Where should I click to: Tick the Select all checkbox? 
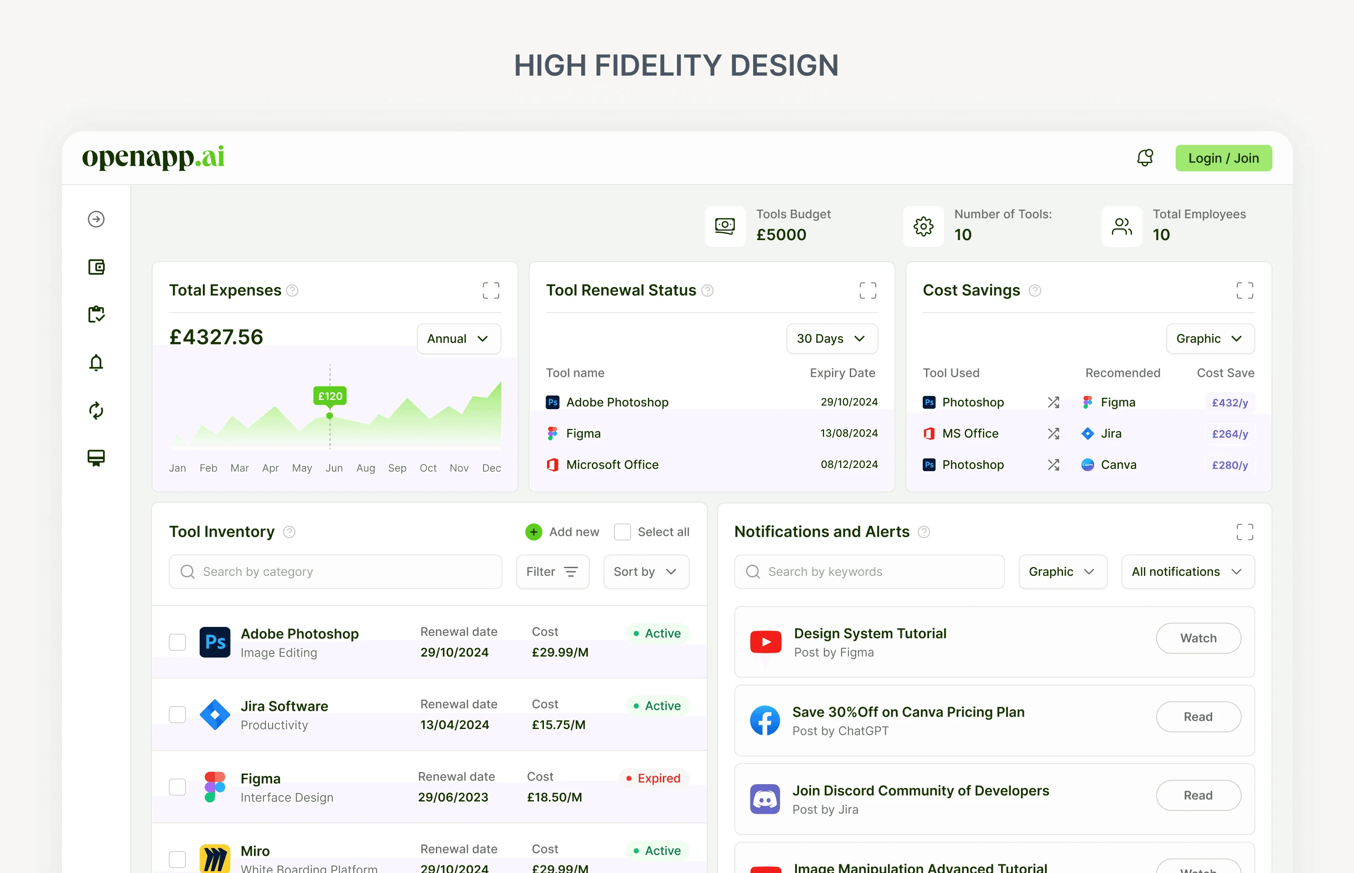622,532
